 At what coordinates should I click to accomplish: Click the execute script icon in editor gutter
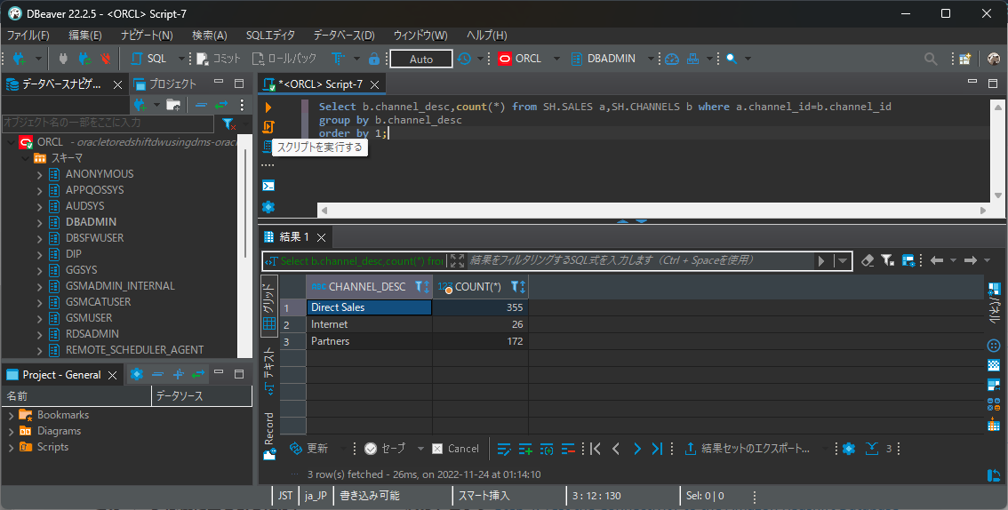click(268, 127)
